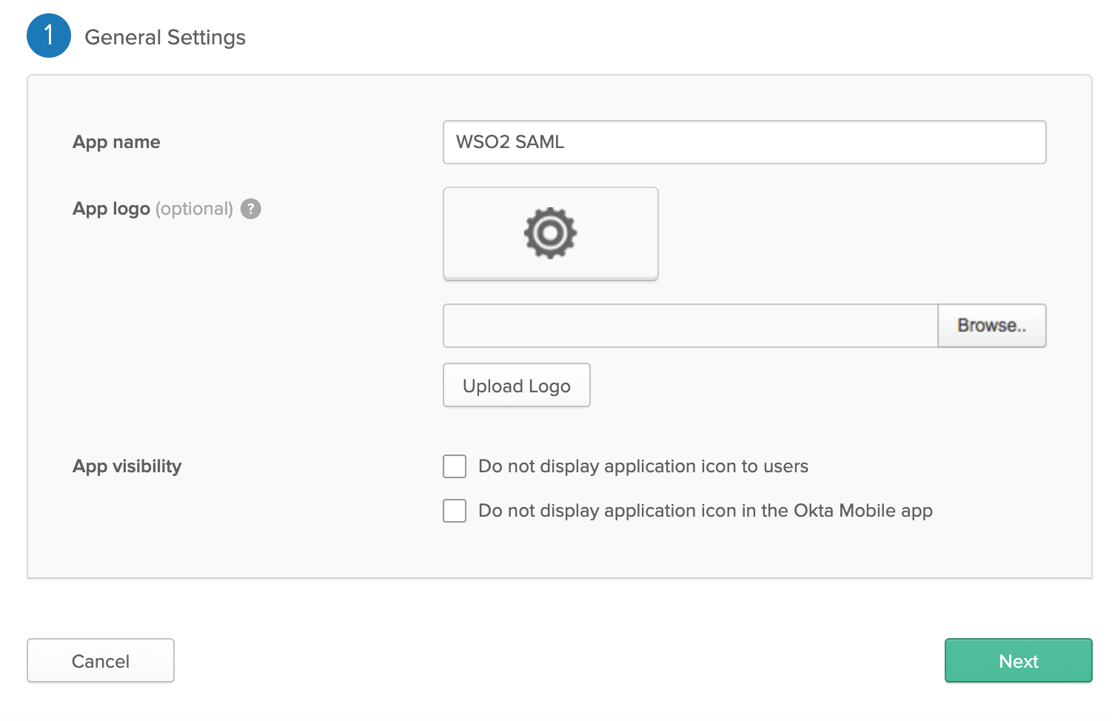Click the Upload Logo button
Image resolution: width=1112 pixels, height=721 pixels.
(x=516, y=385)
